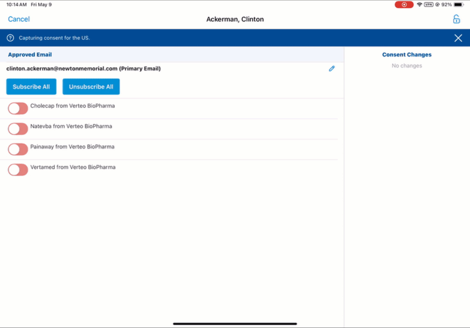
Task: Select the Approved Email section header
Action: coord(30,55)
